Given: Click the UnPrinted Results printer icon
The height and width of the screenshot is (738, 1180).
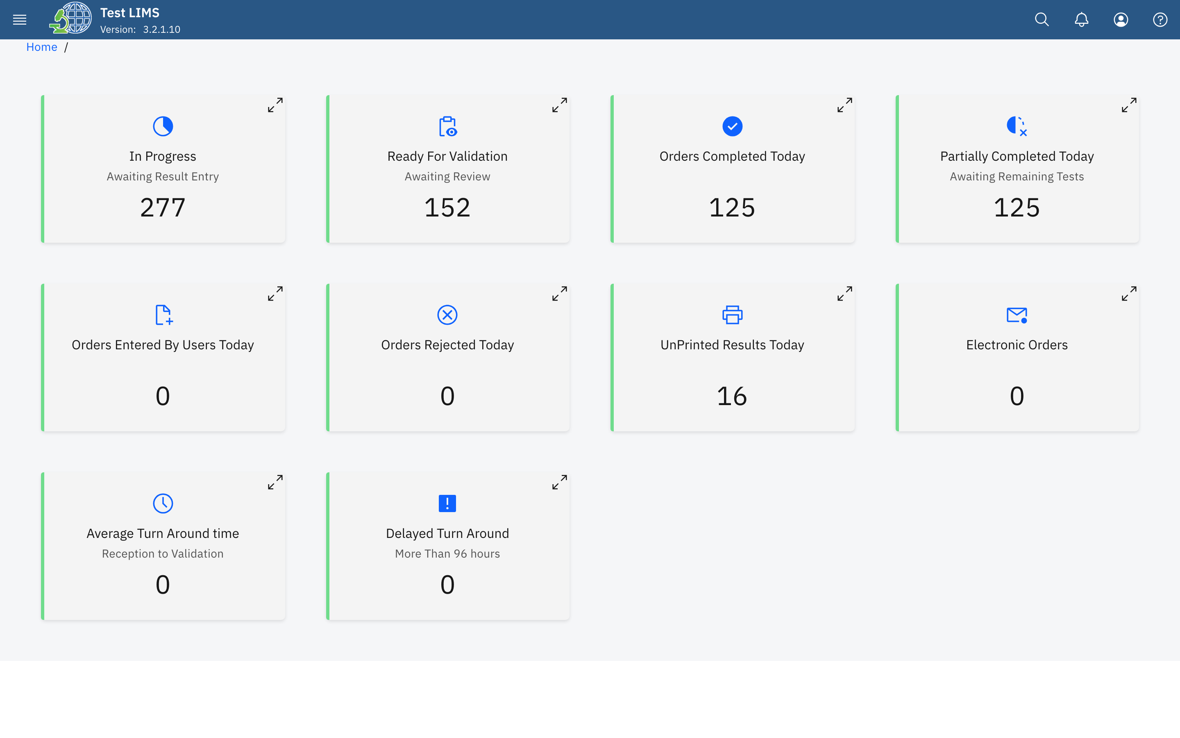Looking at the screenshot, I should (733, 315).
